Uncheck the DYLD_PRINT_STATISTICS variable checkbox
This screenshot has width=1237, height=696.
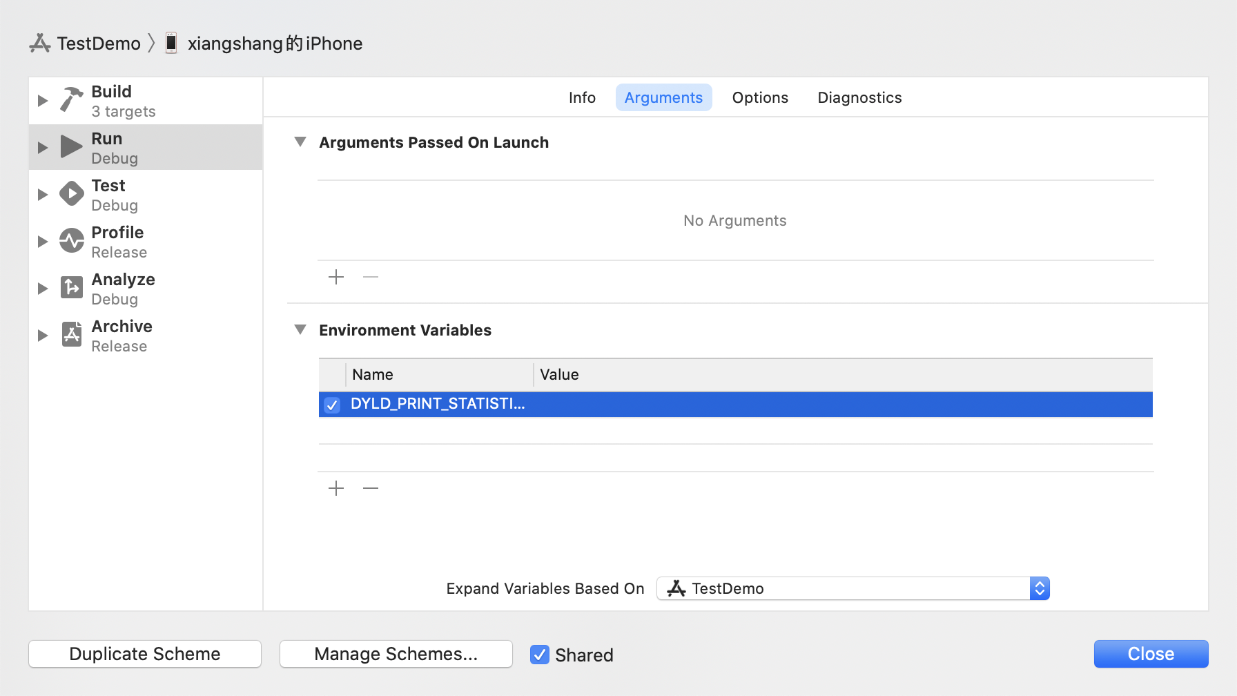(x=332, y=405)
